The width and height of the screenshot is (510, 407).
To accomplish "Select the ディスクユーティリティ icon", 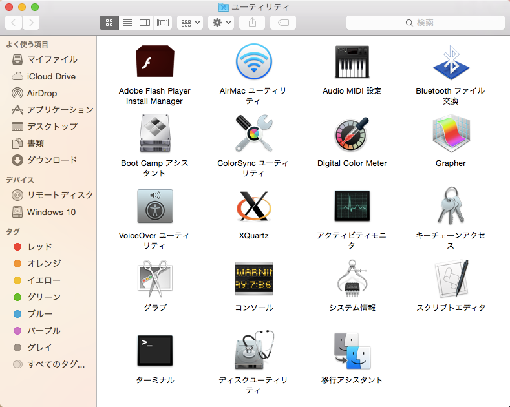I will 254,350.
